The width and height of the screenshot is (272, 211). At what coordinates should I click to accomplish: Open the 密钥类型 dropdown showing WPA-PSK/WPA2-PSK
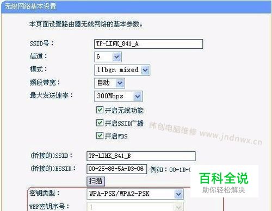tap(135, 194)
